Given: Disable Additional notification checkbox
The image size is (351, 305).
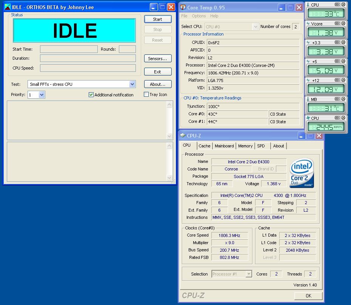Looking at the screenshot, I should (x=91, y=95).
